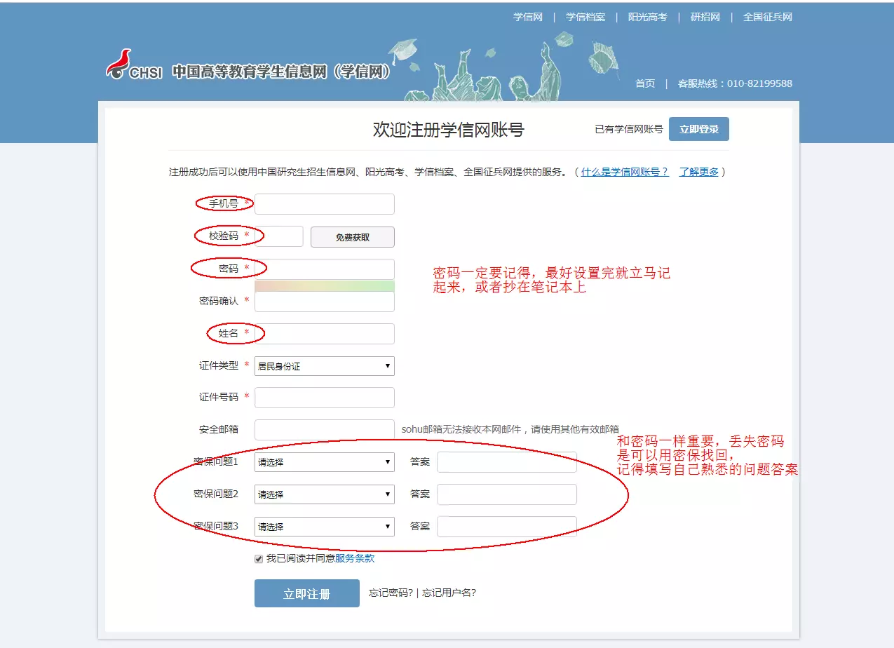
Task: Click the 立即登录 button
Action: point(699,129)
